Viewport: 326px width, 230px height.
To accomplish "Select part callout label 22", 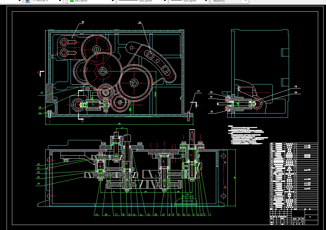I will [39, 172].
